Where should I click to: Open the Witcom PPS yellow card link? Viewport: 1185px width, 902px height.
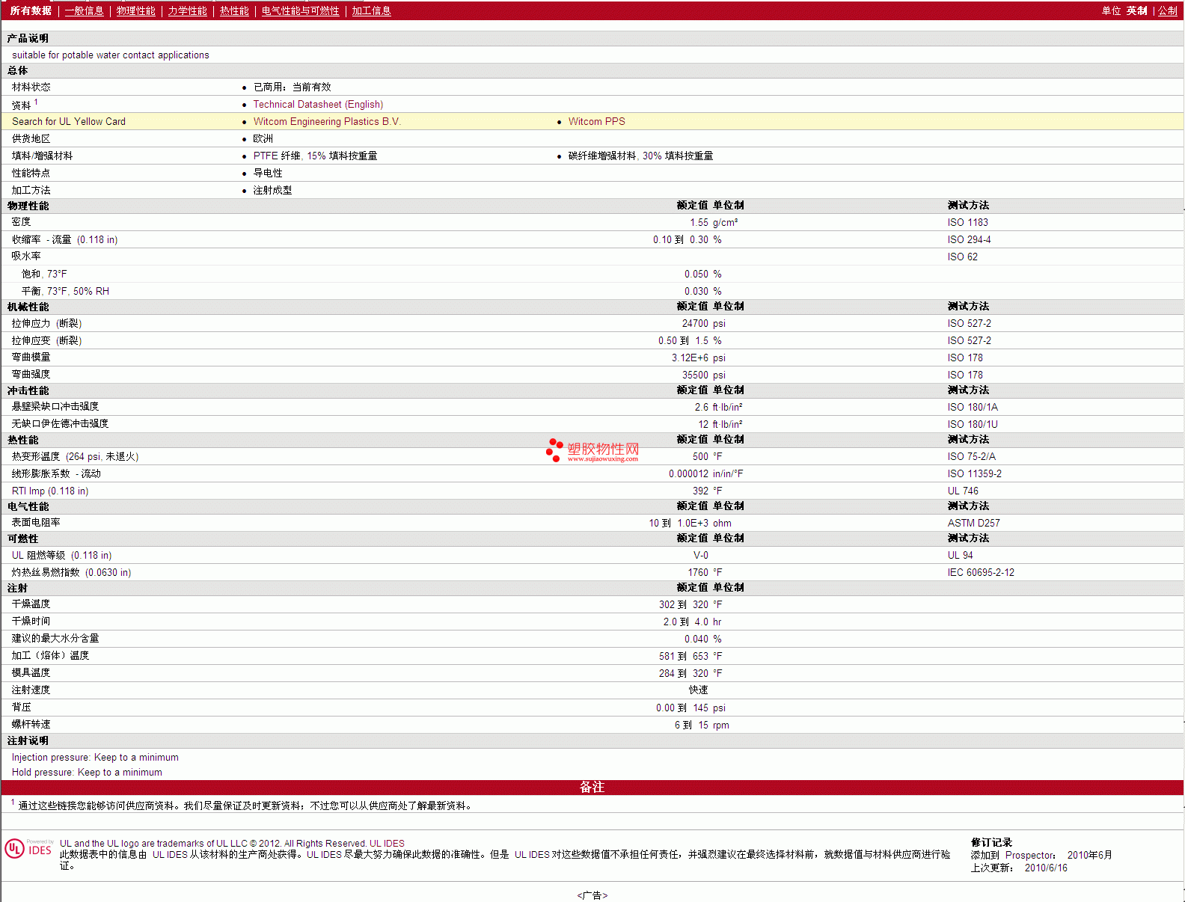pyautogui.click(x=596, y=122)
